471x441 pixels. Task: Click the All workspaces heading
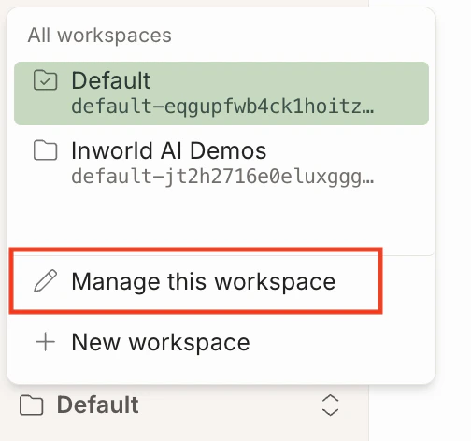[100, 35]
